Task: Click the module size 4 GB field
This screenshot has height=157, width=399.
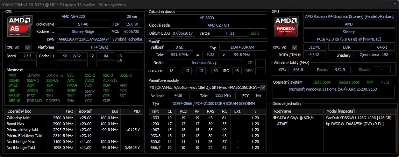Action: [178, 95]
